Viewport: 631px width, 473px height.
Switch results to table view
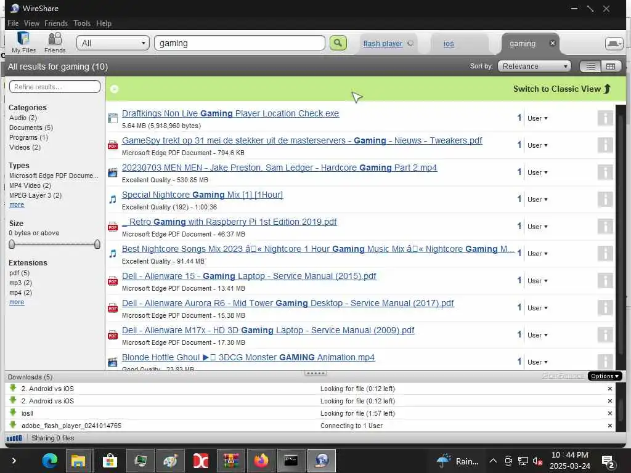[611, 67]
